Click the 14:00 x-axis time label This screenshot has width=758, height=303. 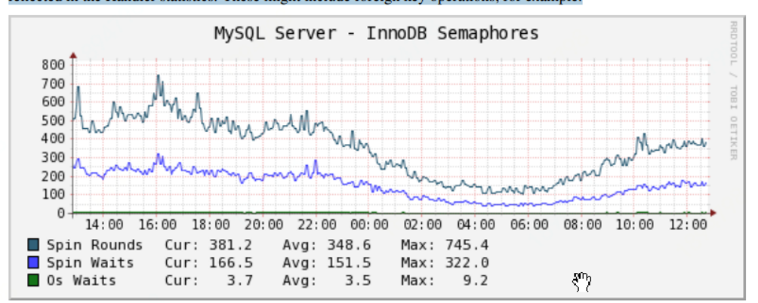click(x=104, y=225)
